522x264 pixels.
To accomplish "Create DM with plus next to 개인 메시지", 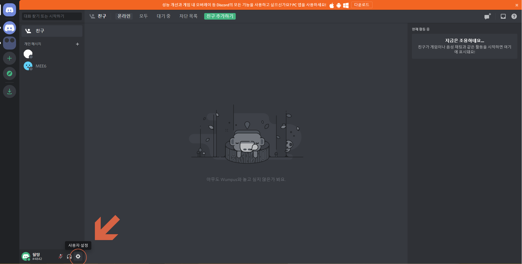I will (77, 44).
